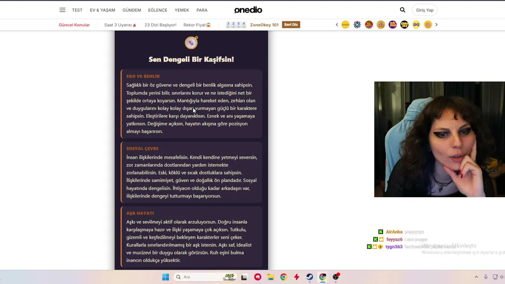Click the AirAnka chat username
Viewport: 505px width, 284px height.
(394, 232)
